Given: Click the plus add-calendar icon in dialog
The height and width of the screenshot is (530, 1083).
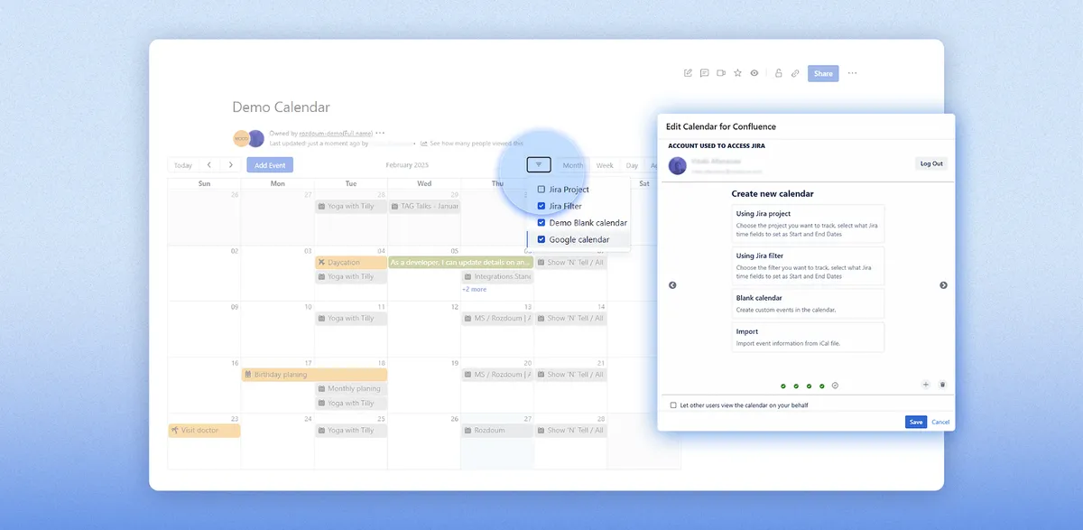Looking at the screenshot, I should [x=926, y=385].
